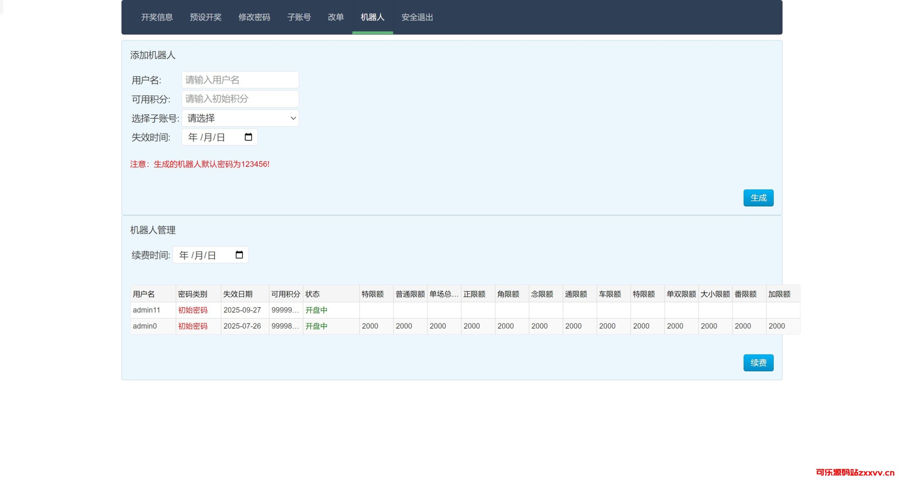Click 安全退出 to log out
This screenshot has height=485, width=904.
click(x=417, y=17)
